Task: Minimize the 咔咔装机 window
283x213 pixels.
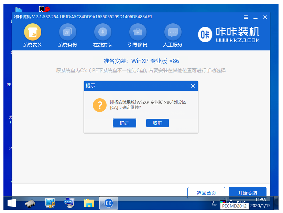Action: 255,17
